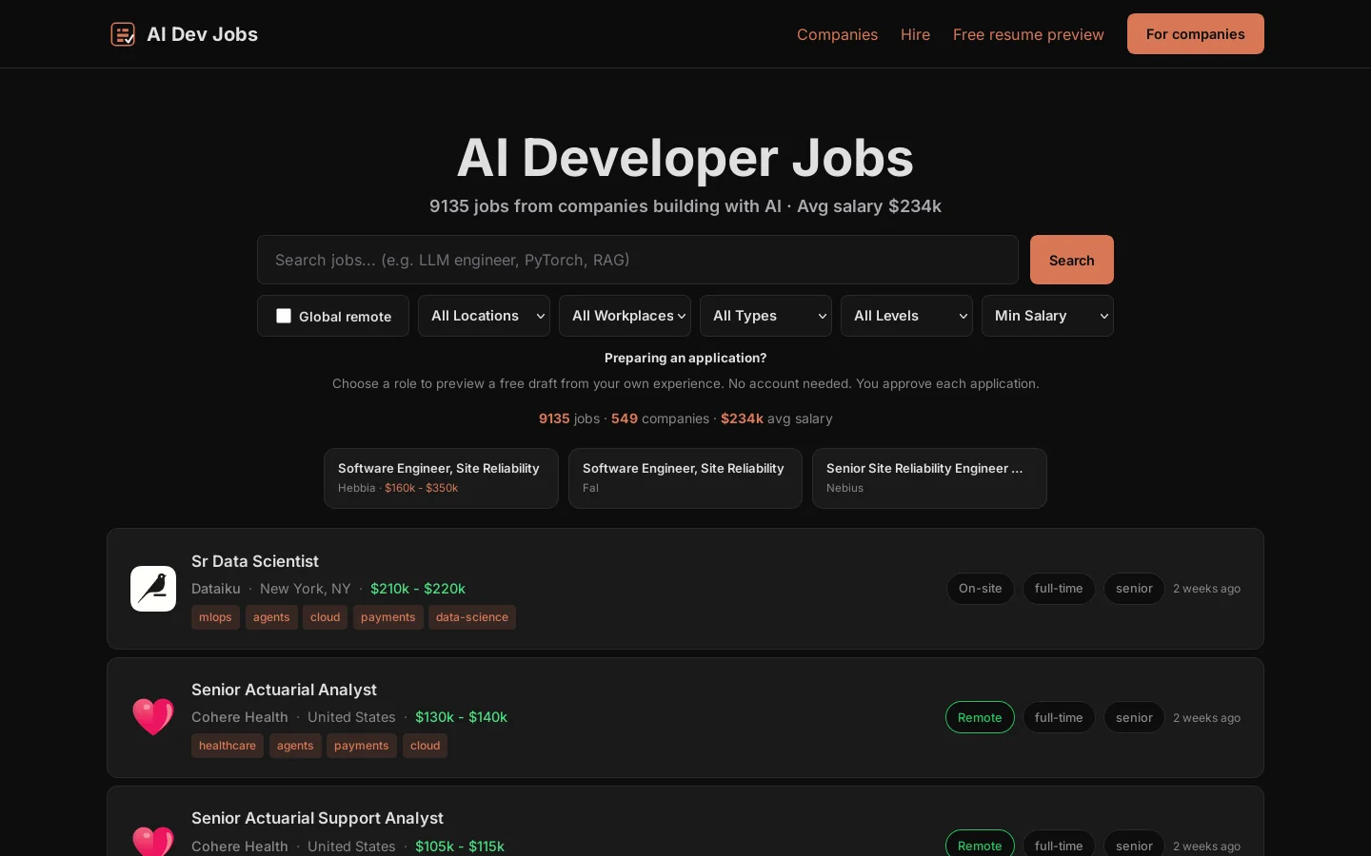Click the Dataiku company name
Screen dimensions: 1371x856
[x=216, y=589]
